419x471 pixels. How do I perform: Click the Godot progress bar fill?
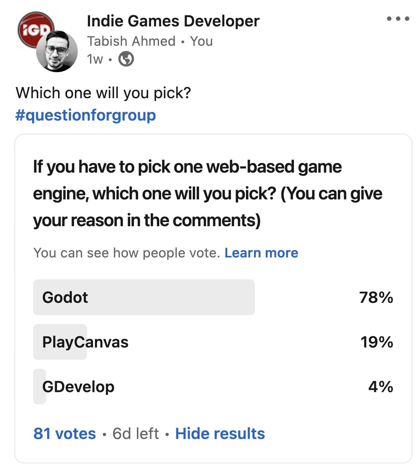coord(144,297)
